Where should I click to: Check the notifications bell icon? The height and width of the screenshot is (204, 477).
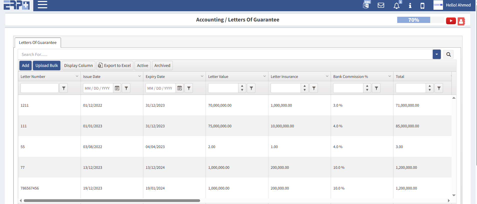coord(396,6)
